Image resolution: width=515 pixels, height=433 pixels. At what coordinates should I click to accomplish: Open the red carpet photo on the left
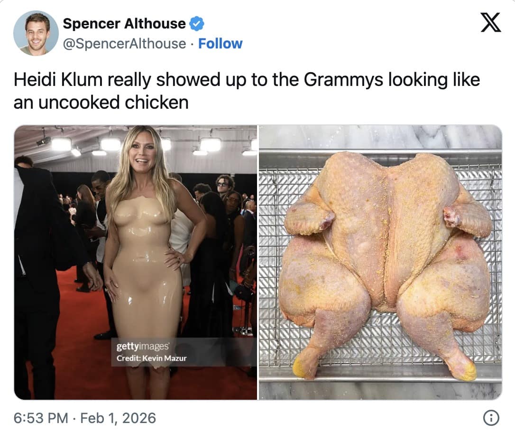pyautogui.click(x=135, y=263)
